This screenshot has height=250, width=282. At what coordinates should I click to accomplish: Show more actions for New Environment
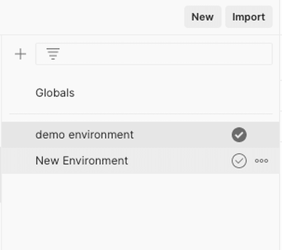(x=261, y=161)
